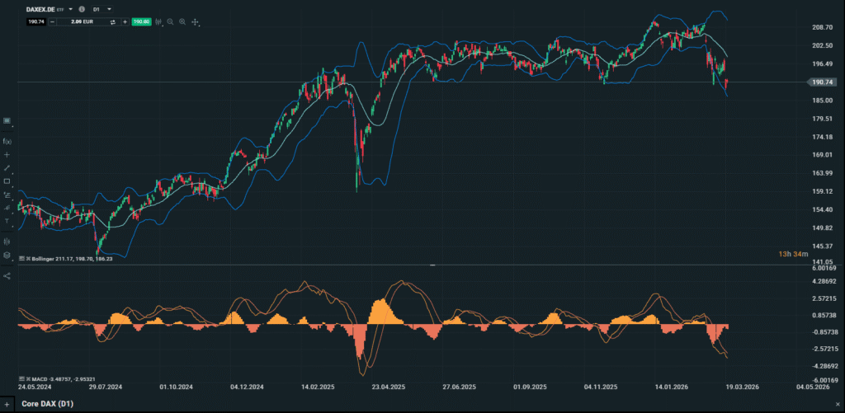Switch to the Core DAX (D1) tab
Image resolution: width=845 pixels, height=413 pixels.
point(47,404)
